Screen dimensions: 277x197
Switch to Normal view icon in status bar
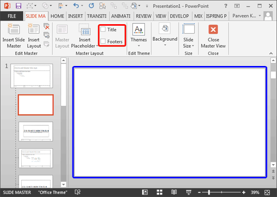(145, 192)
